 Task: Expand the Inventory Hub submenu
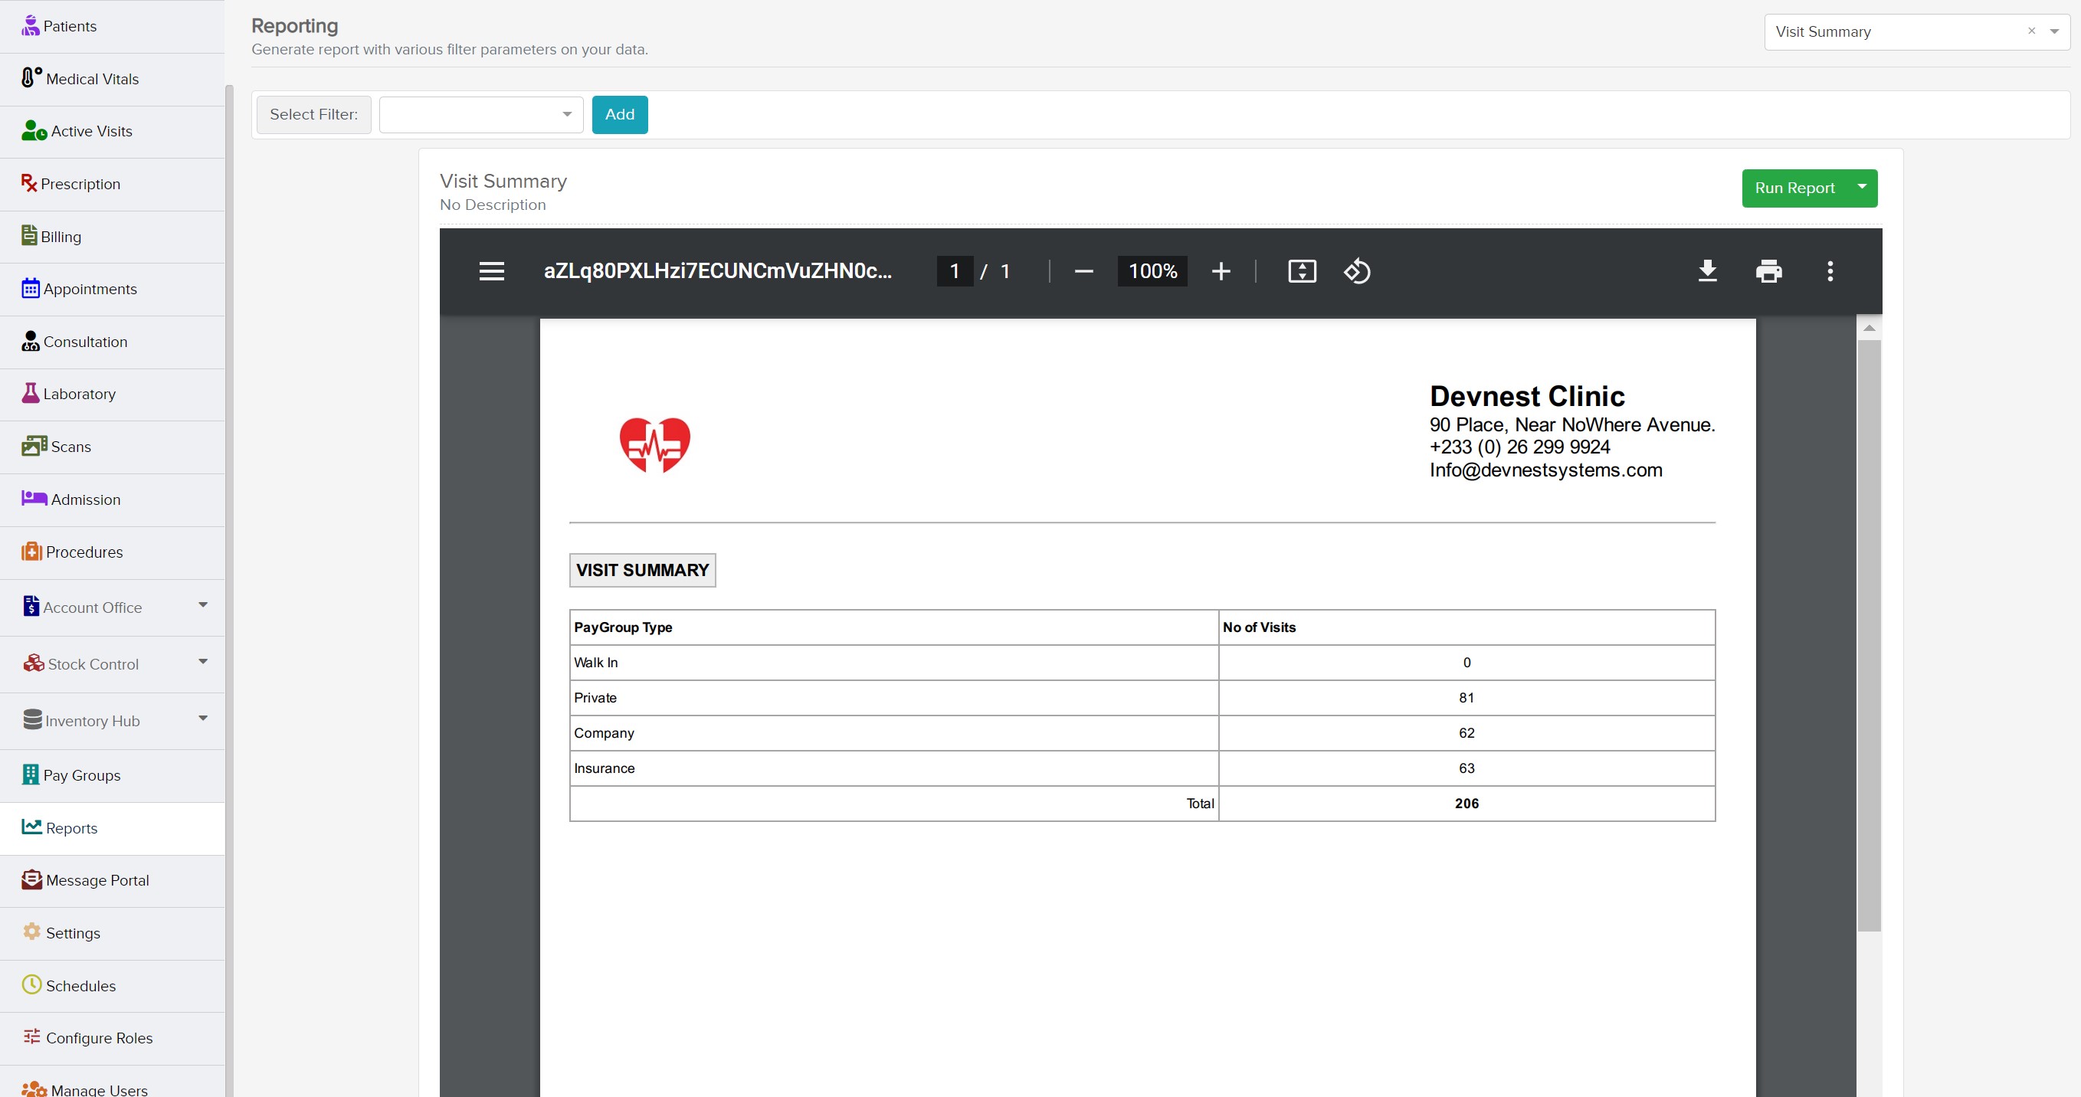coord(203,718)
